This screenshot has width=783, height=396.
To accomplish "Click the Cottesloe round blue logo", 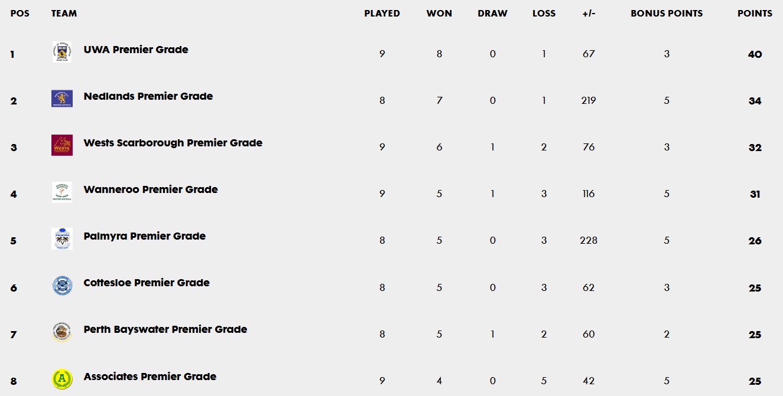I will [62, 286].
